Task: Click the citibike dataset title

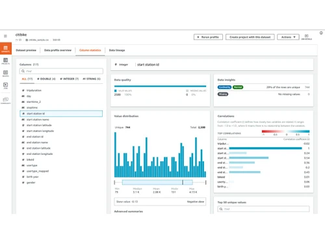Action: tap(21, 34)
